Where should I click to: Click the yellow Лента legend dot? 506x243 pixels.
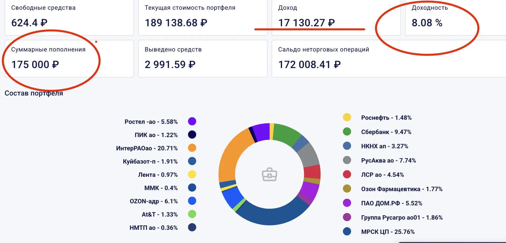coord(192,174)
